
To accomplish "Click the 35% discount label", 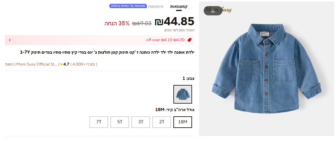I will click(117, 23).
